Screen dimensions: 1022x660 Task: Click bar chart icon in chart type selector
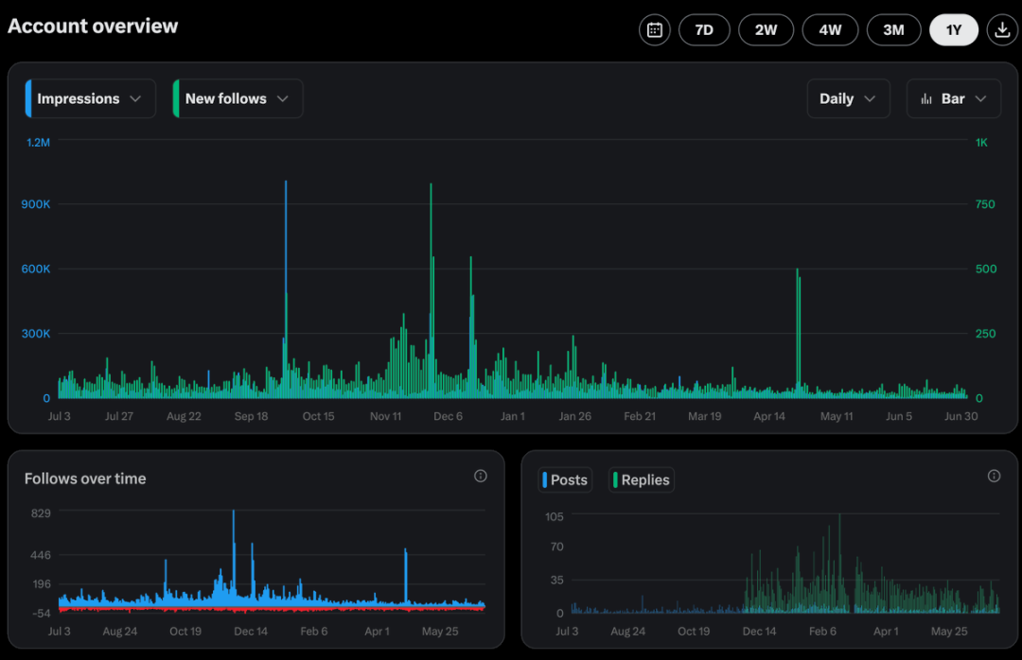[926, 98]
